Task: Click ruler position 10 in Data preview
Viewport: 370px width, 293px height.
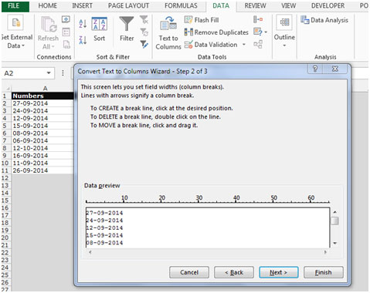Action: tap(124, 198)
